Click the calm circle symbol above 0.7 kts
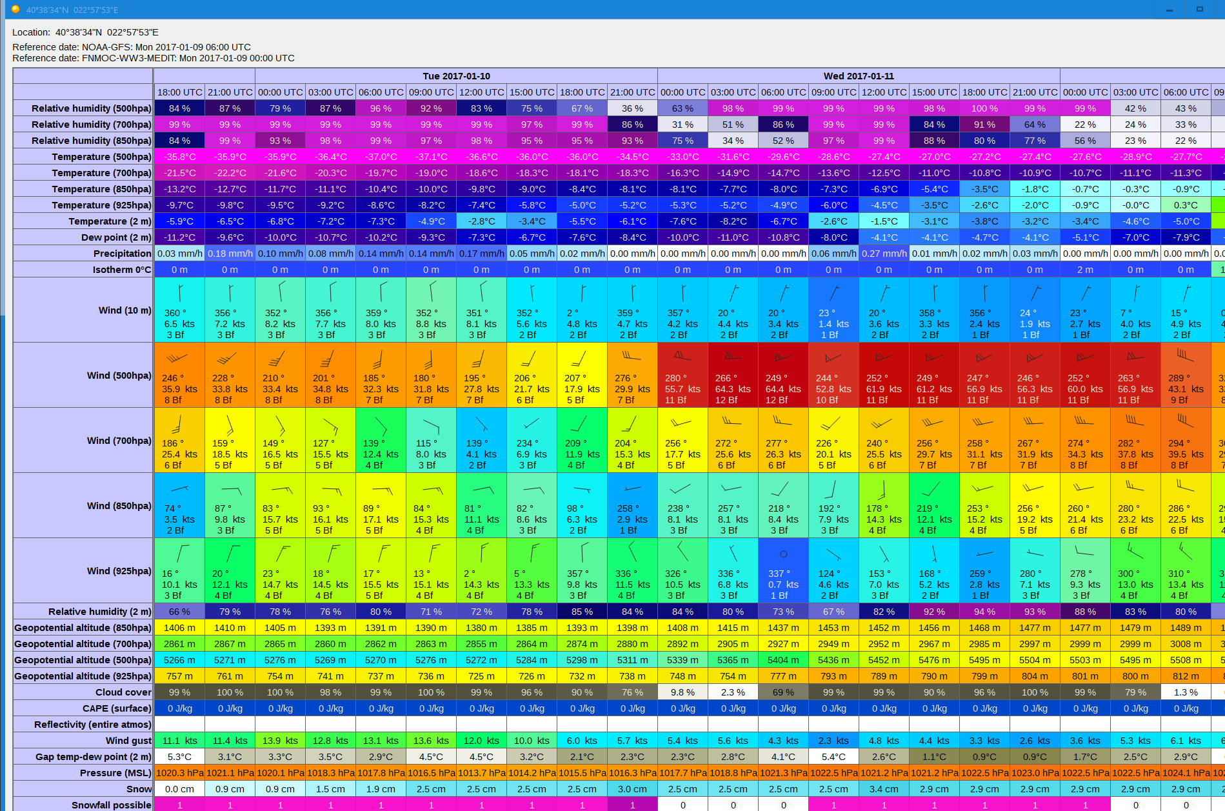Screen dimensions: 1225x811 click(x=783, y=554)
